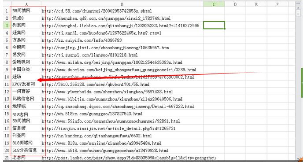Image resolution: width=304 pixels, height=162 pixels.
Task: Select row 3 header
Action: click(x=7, y=26)
